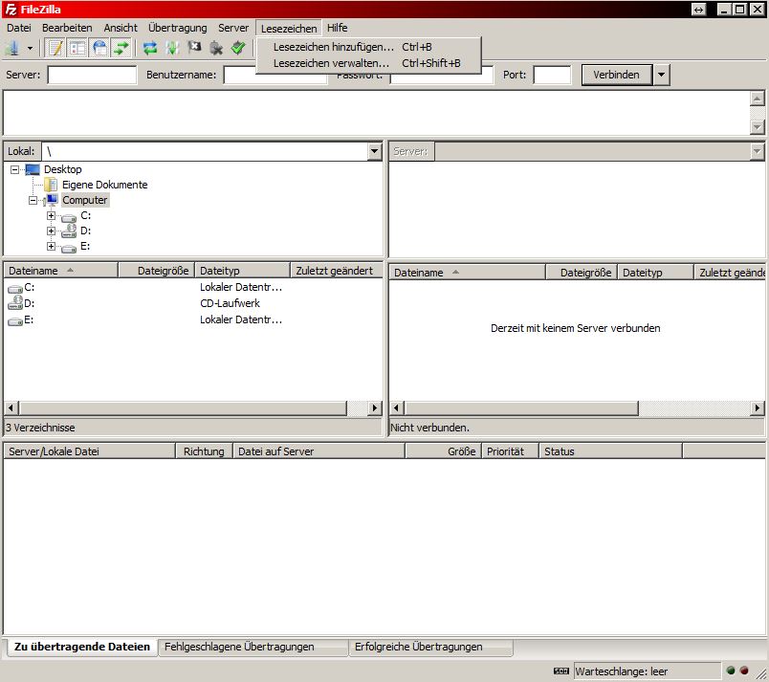Open the quickconnect history dropdown arrow
The width and height of the screenshot is (769, 682).
click(661, 75)
